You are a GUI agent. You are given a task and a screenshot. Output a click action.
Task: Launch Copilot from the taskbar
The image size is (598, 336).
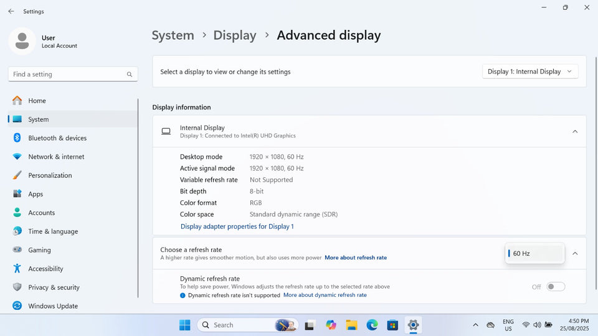331,325
